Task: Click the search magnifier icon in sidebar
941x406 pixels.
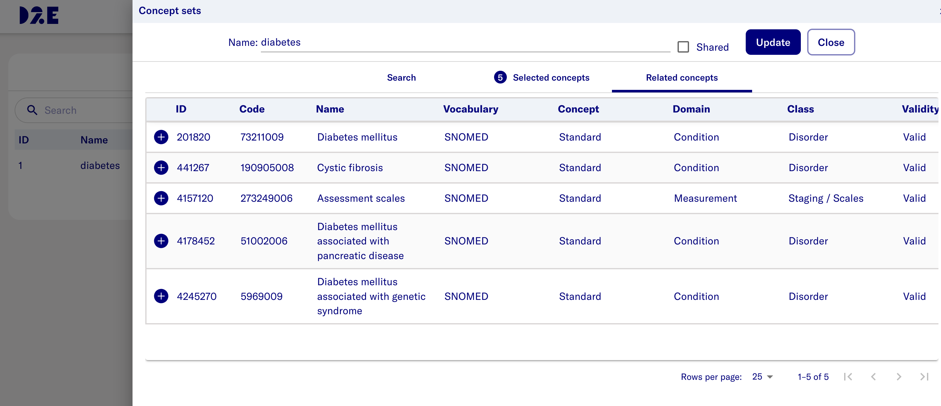Action: click(32, 110)
